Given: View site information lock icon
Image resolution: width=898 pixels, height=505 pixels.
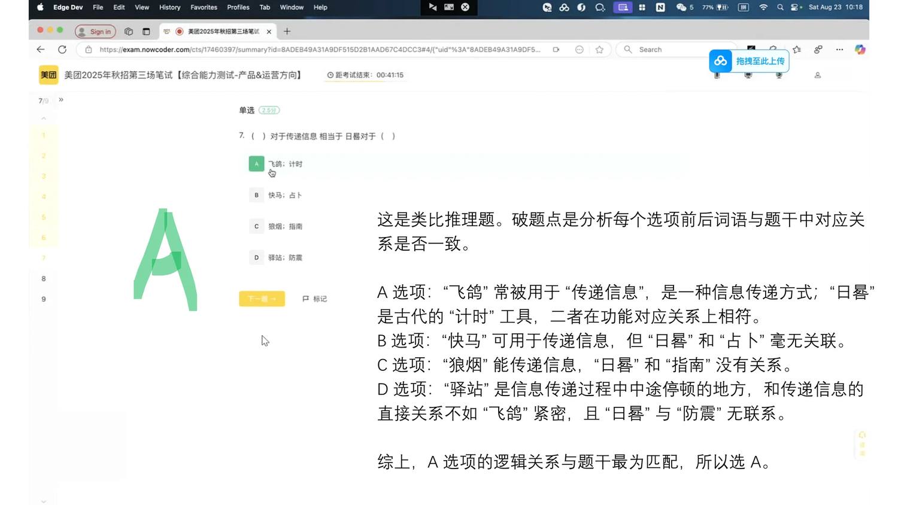Looking at the screenshot, I should 89,50.
